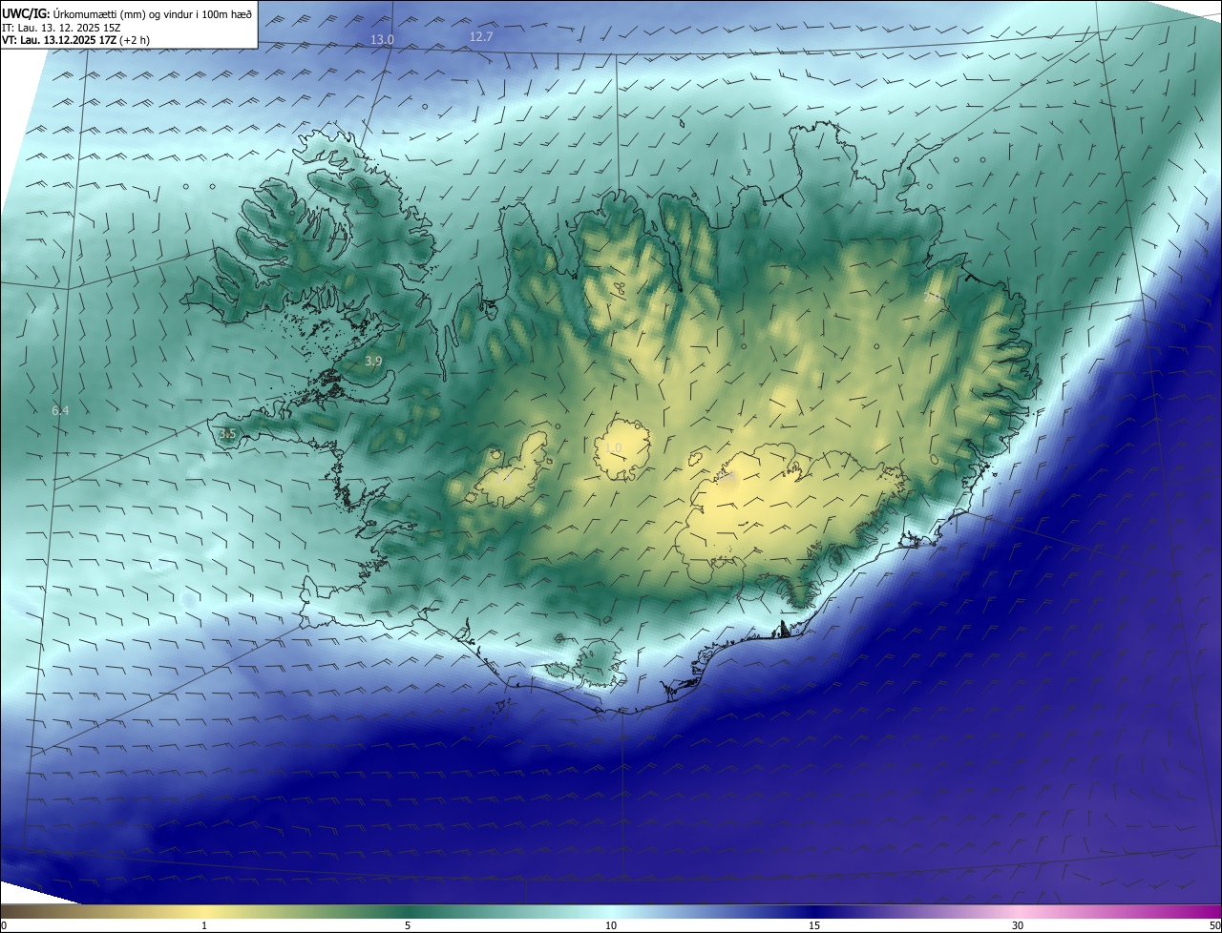Click the 5 tick on the color scale
Screen dimensions: 1222x933
click(408, 925)
